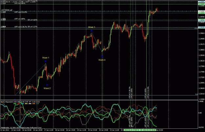Click the APP 38.2% horizontal level label

[x=21, y=27]
